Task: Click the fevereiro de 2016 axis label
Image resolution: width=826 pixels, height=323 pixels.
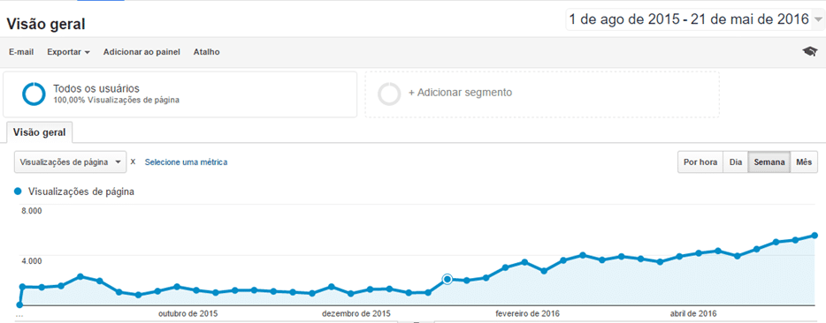Action: click(x=528, y=314)
